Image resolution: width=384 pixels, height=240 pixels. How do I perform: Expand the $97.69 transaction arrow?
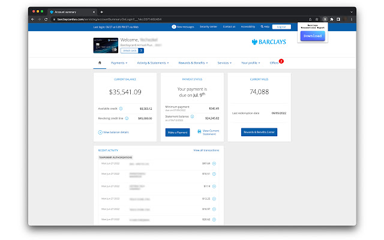tap(214, 163)
